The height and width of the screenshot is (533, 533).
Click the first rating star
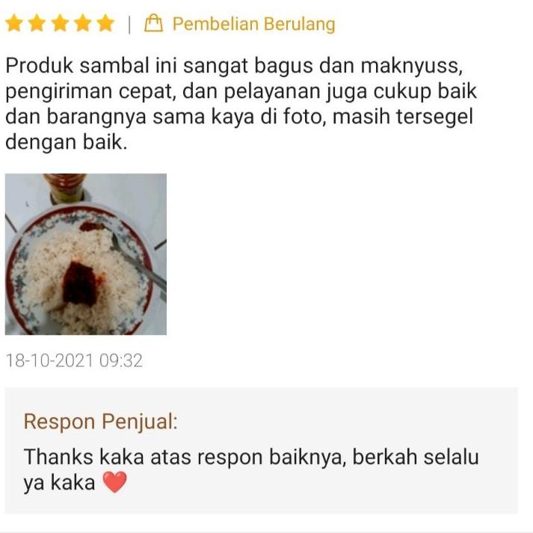pyautogui.click(x=14, y=23)
